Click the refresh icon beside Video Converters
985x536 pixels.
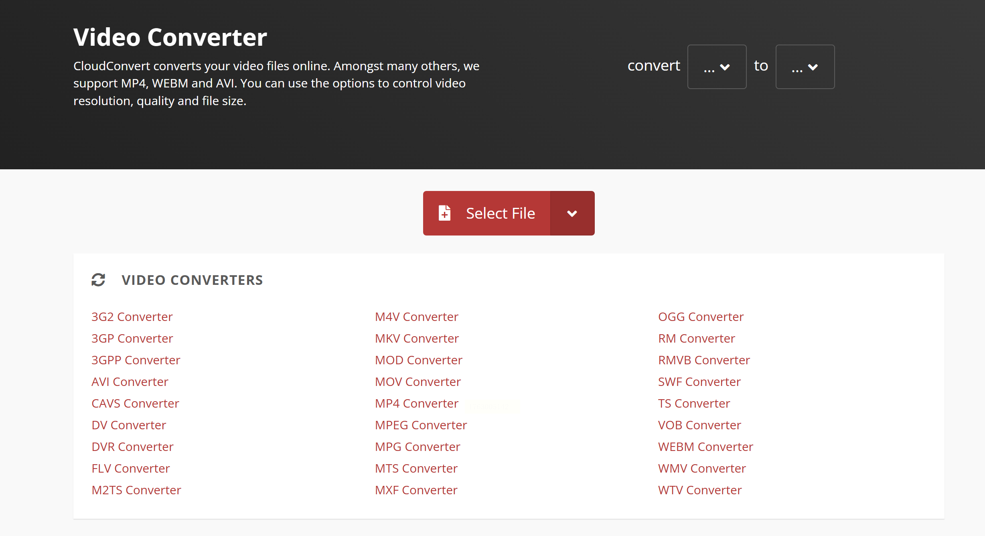click(x=98, y=280)
